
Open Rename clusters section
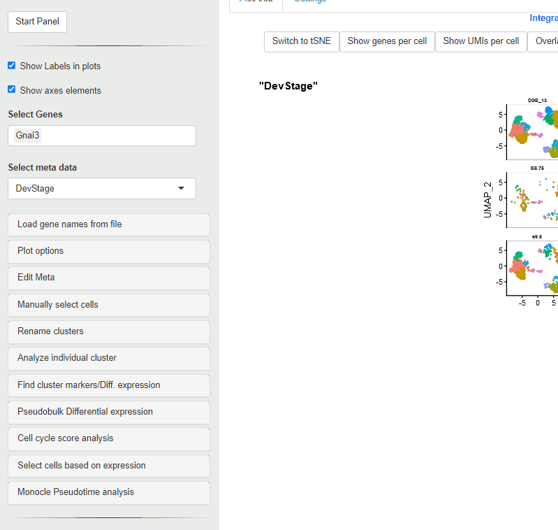pos(108,331)
